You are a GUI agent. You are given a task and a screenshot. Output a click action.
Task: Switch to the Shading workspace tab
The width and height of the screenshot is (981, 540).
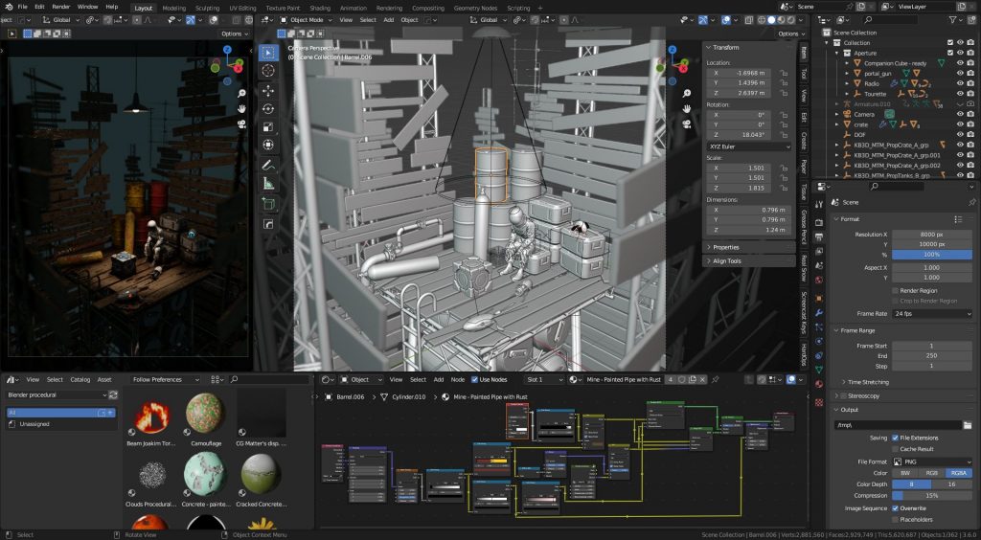pyautogui.click(x=320, y=8)
